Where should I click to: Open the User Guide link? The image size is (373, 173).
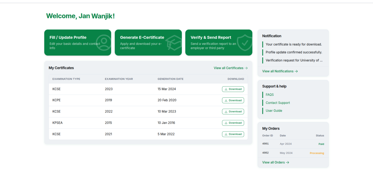[274, 111]
